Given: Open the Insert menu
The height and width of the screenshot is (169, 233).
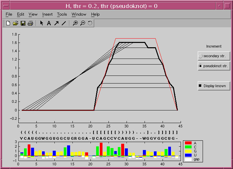Looking at the screenshot, I should click(47, 14).
